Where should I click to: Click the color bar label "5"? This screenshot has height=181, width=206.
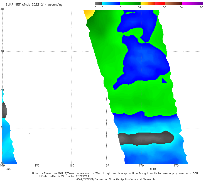102,7
